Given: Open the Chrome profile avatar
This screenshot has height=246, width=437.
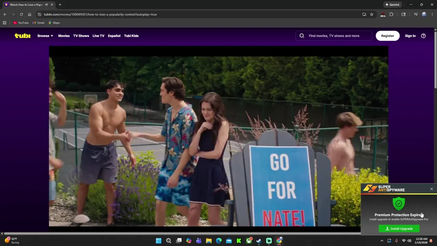Looking at the screenshot, I should pos(424,14).
